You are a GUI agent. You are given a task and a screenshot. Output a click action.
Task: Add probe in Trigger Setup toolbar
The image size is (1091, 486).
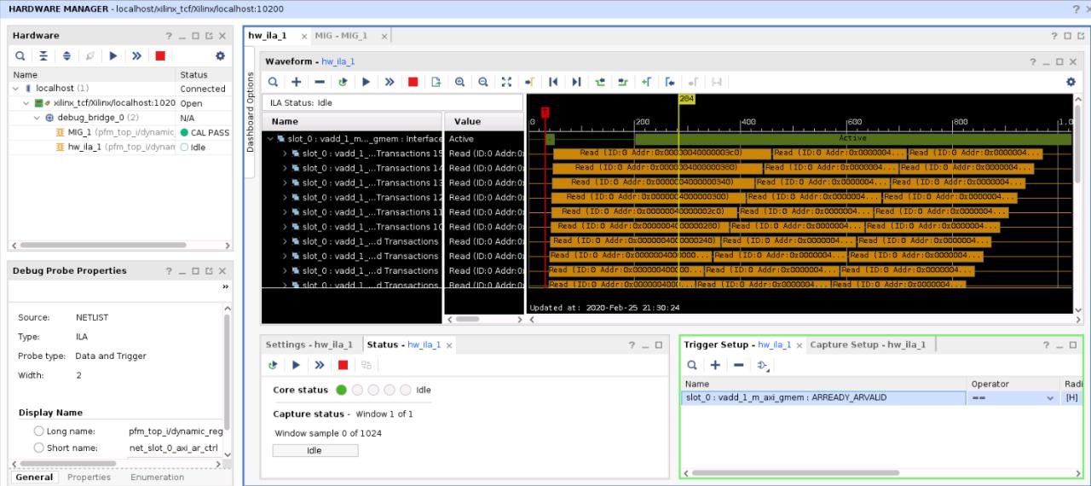pos(715,365)
